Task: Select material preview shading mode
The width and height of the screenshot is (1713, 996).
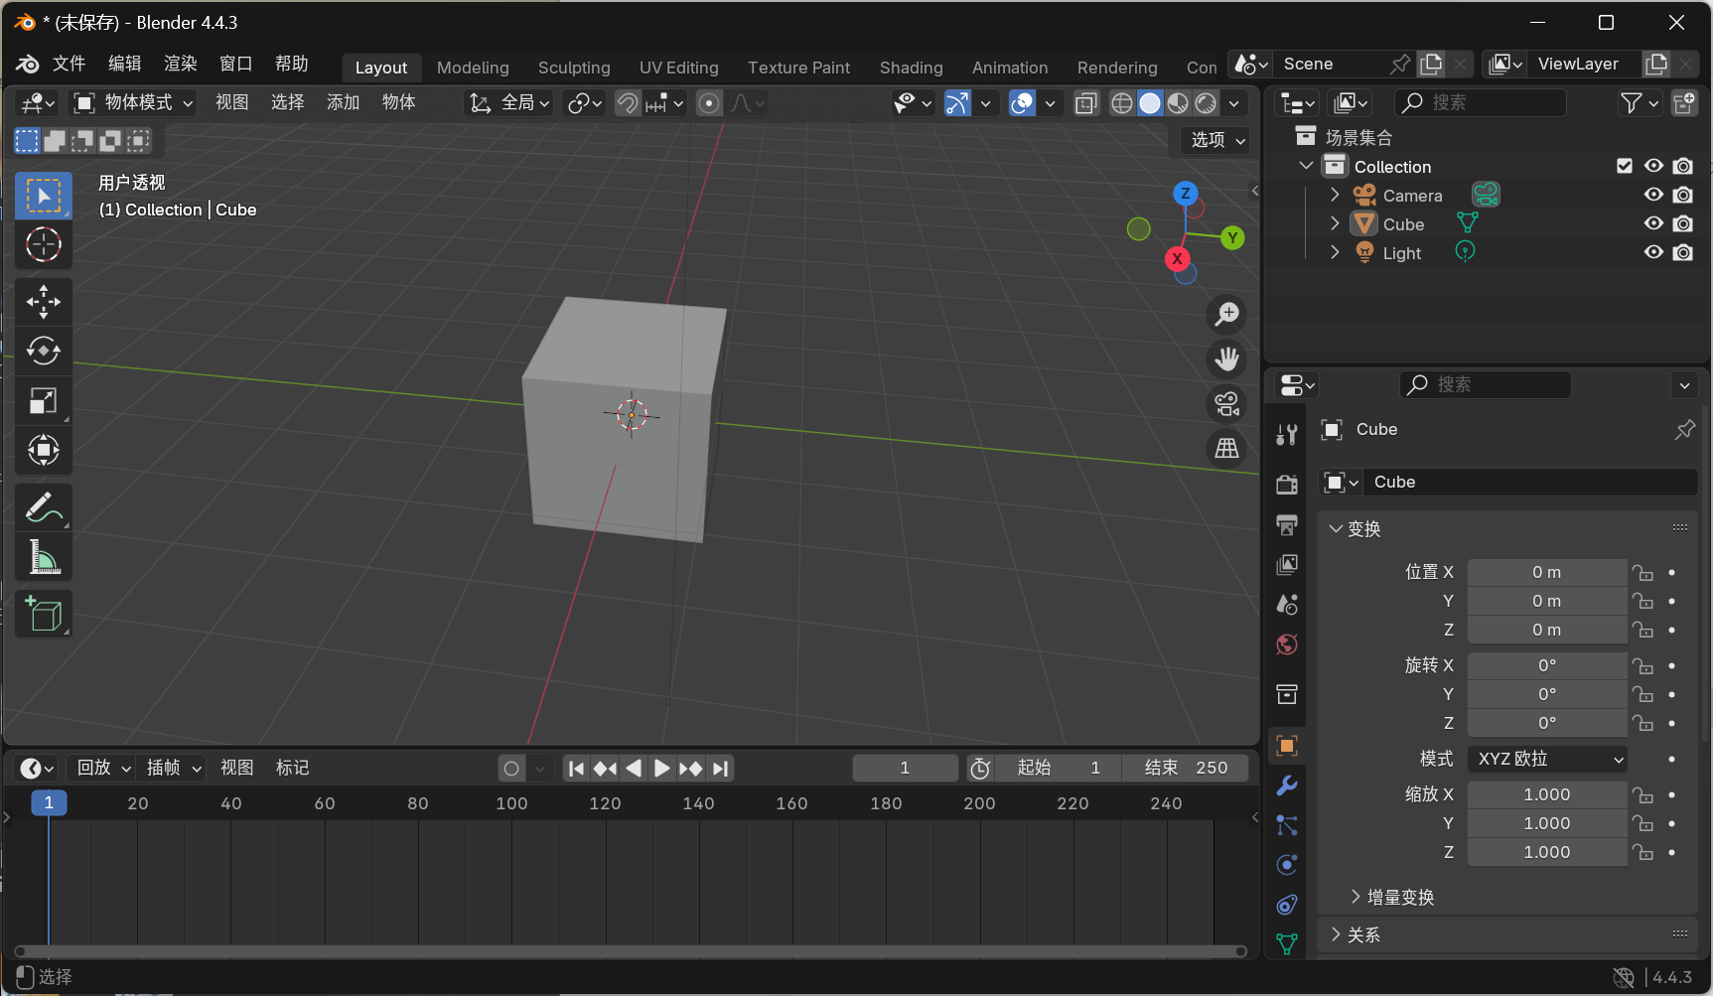Action: [x=1178, y=103]
